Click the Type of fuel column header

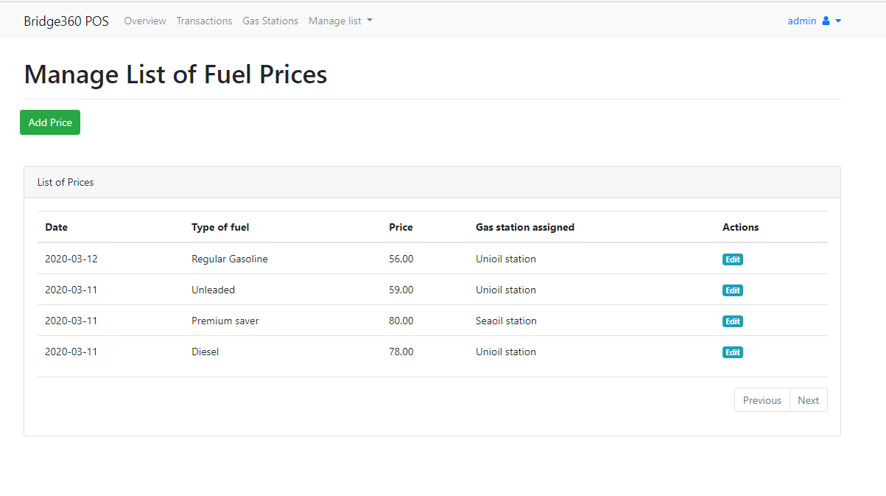click(220, 227)
